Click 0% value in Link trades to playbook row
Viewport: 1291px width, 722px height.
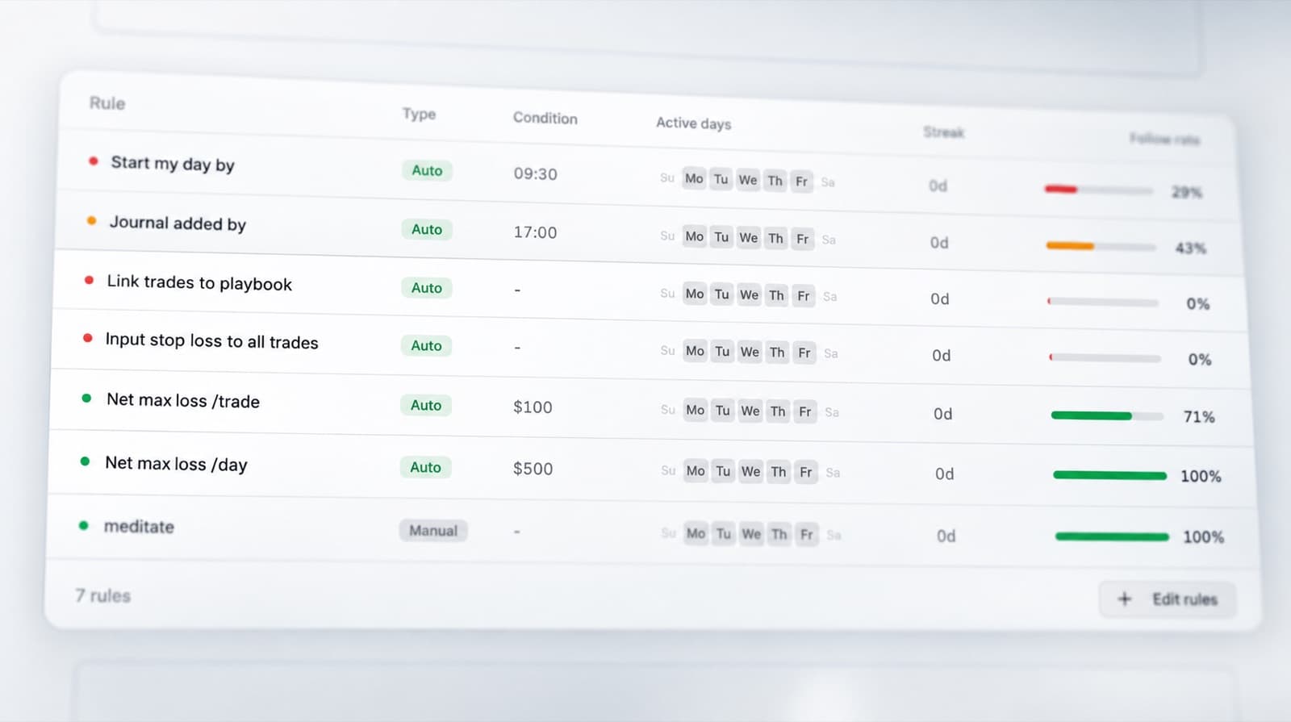(x=1197, y=303)
